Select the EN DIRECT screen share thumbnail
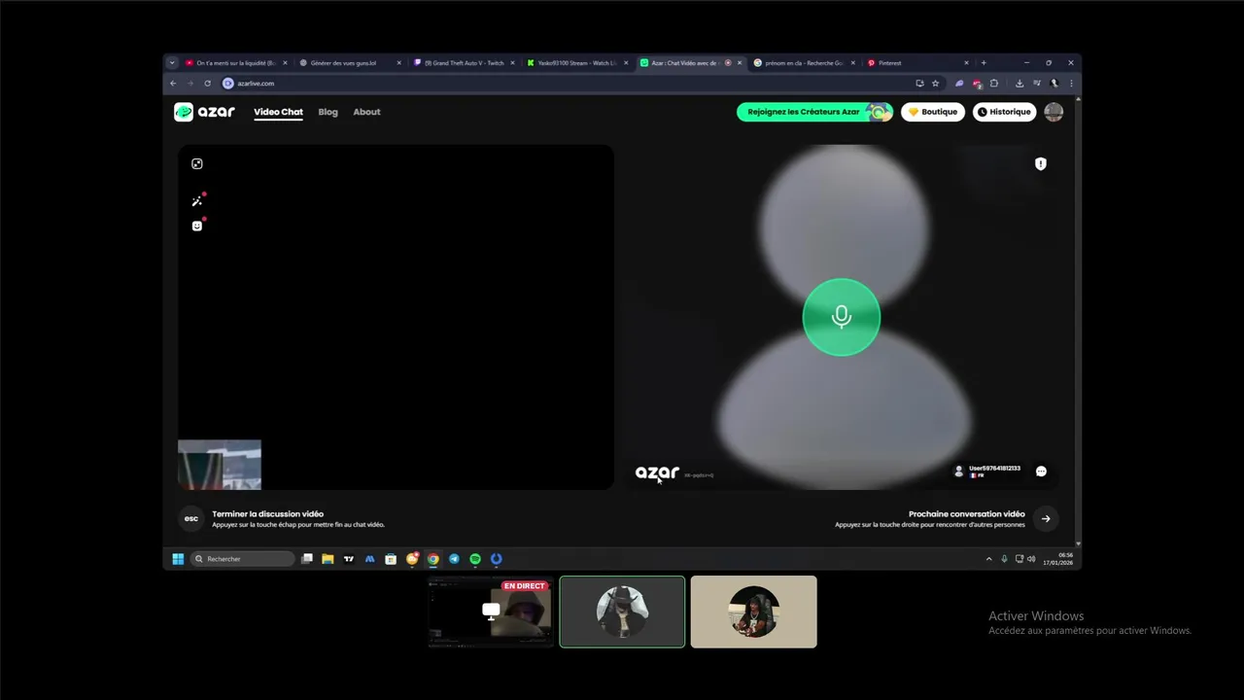The width and height of the screenshot is (1244, 700). 491,612
